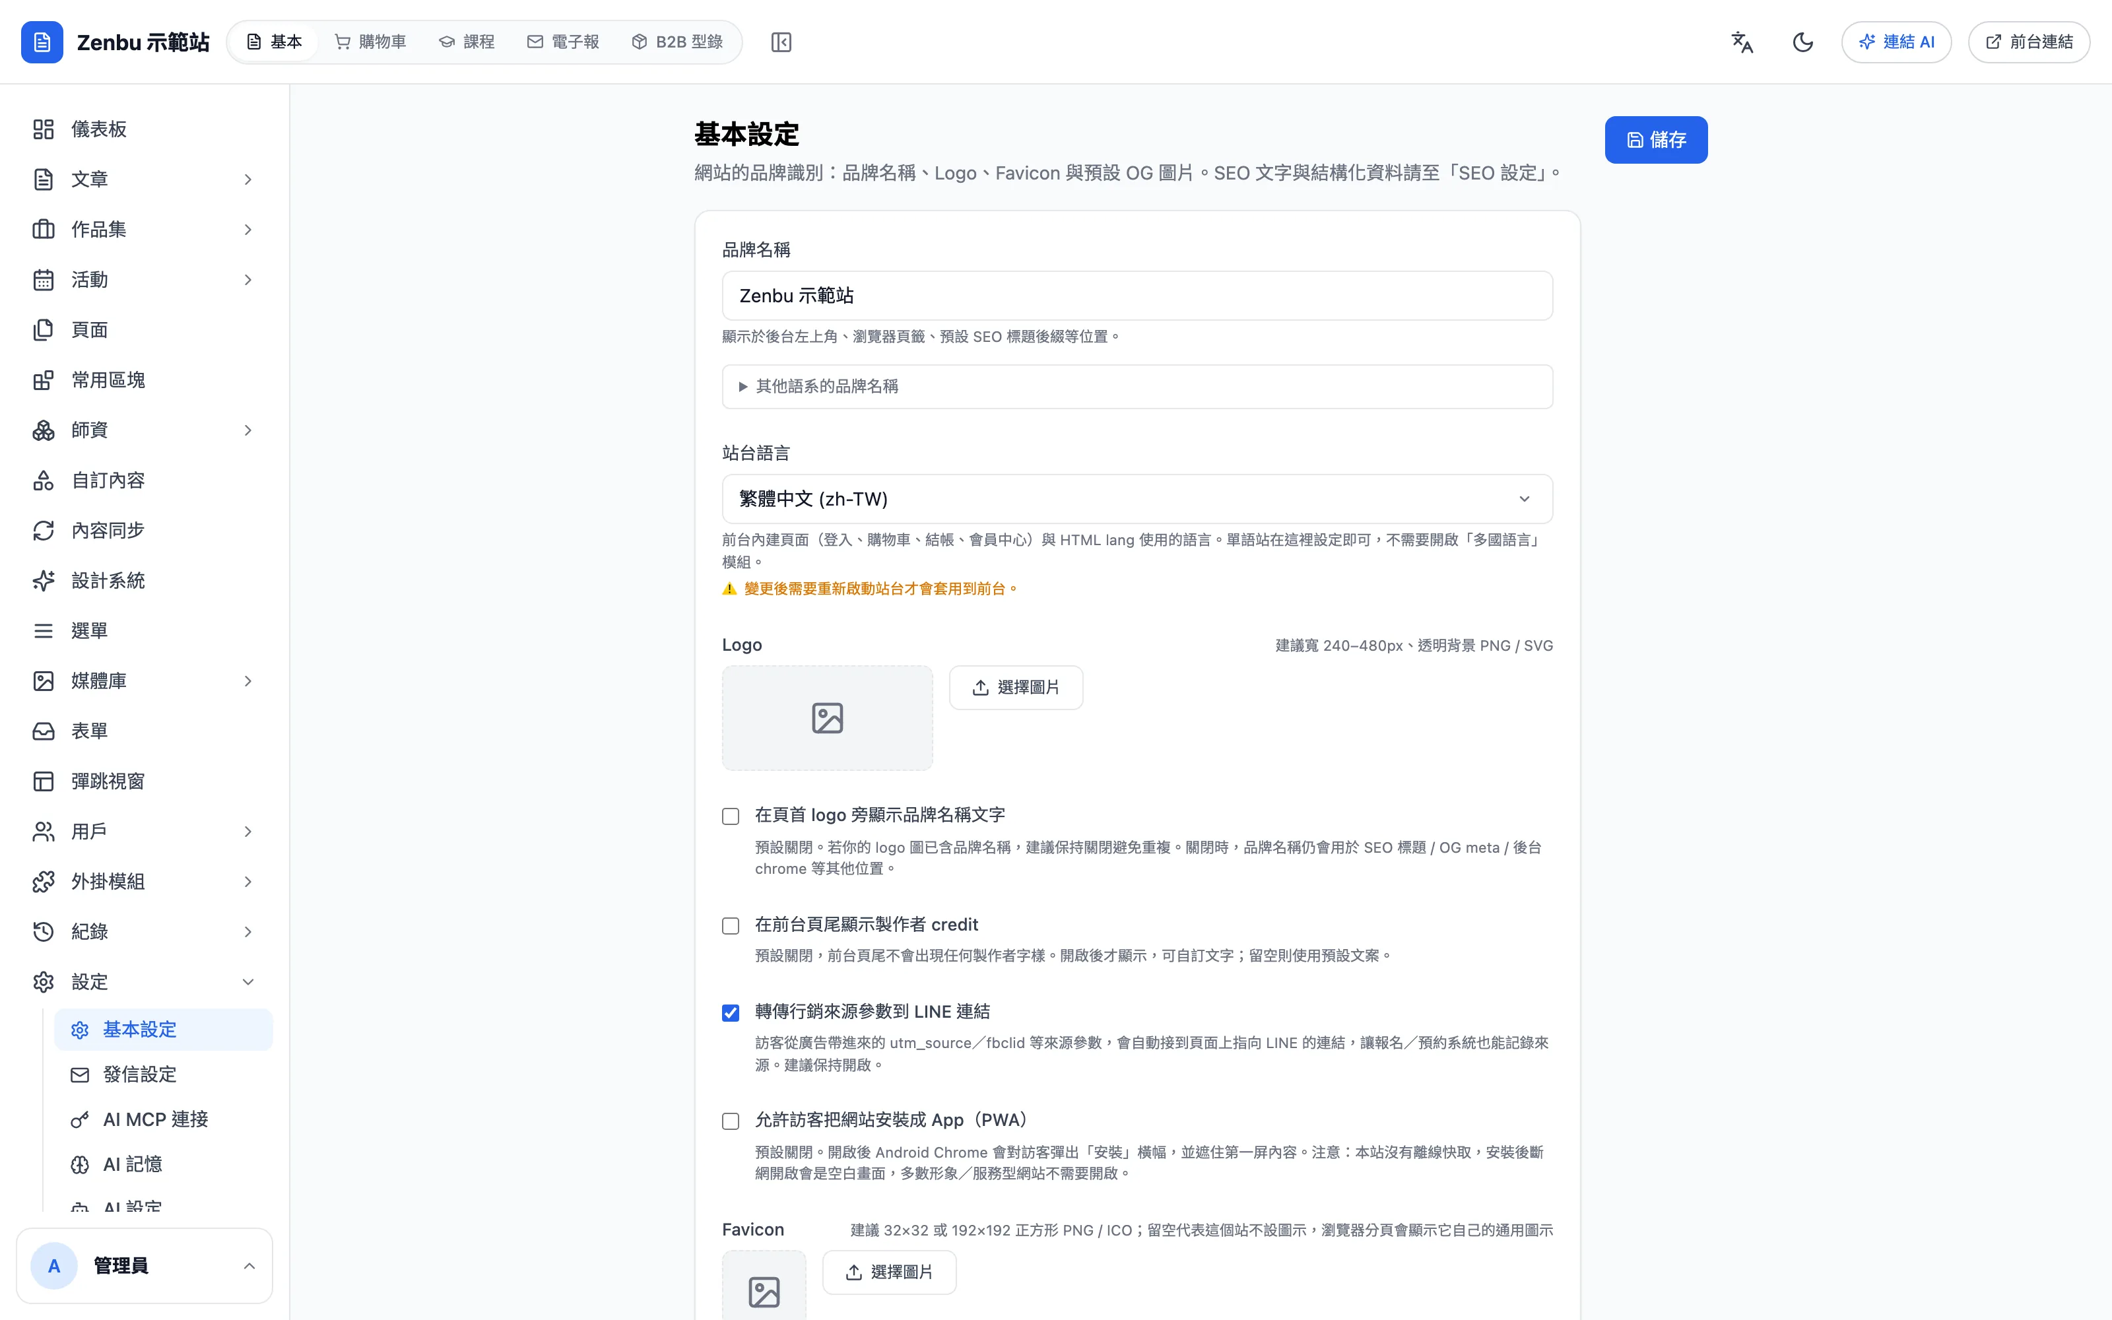
Task: Select 基本設定 in settings submenu
Action: pyautogui.click(x=163, y=1030)
